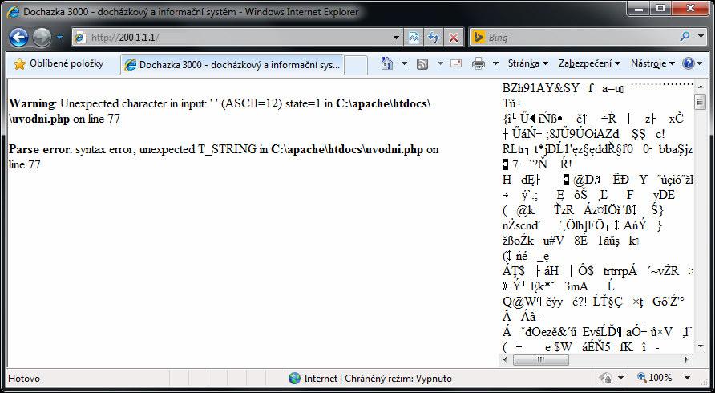
Task: Stop loading with the red X icon
Action: [454, 38]
